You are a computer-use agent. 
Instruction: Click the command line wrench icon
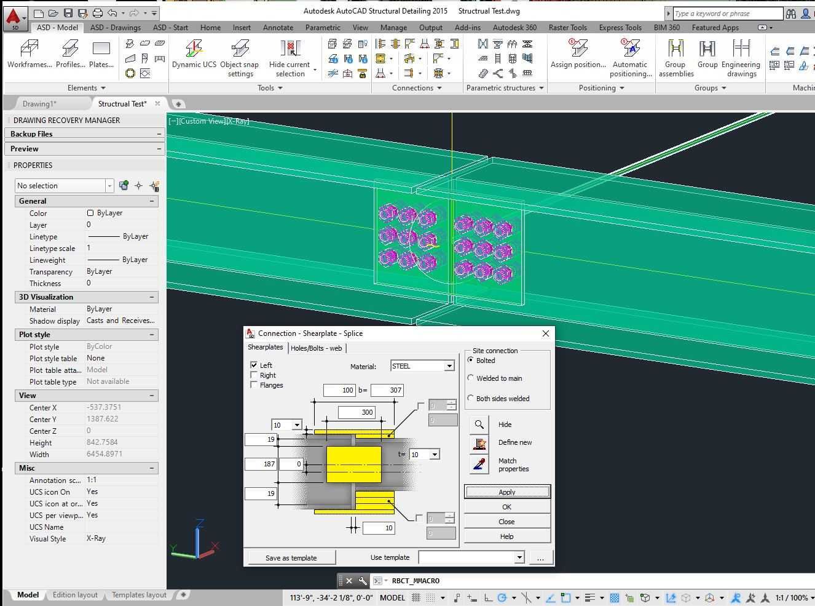pos(363,580)
